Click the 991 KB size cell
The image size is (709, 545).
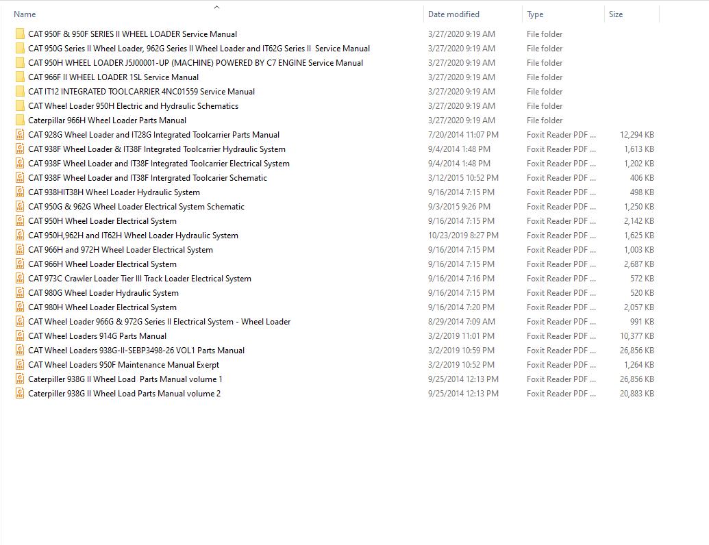tap(642, 322)
